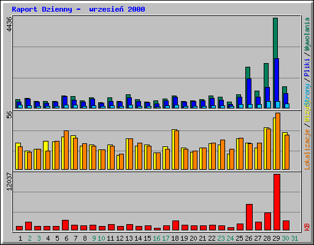Click the red 'KB' legend label

point(307,227)
